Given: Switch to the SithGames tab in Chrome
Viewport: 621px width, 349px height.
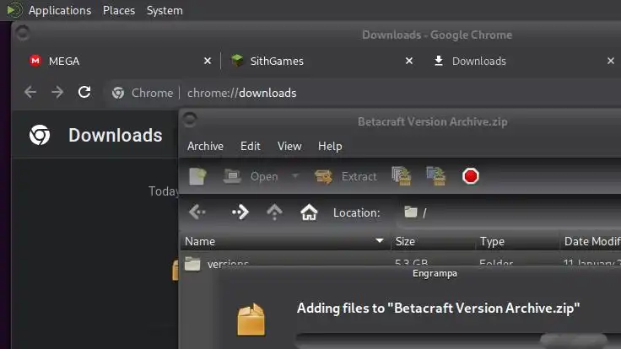Looking at the screenshot, I should 321,61.
